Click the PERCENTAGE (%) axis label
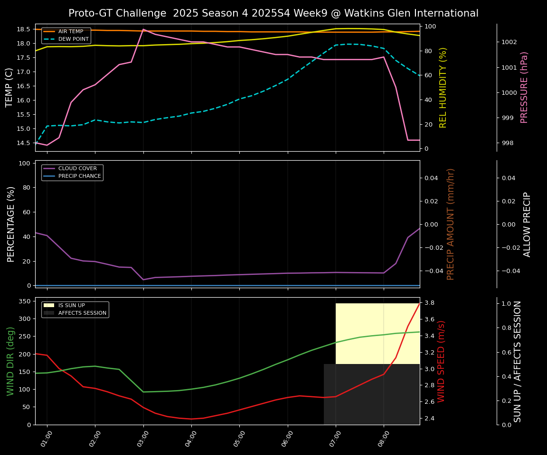The width and height of the screenshot is (547, 455). point(10,224)
